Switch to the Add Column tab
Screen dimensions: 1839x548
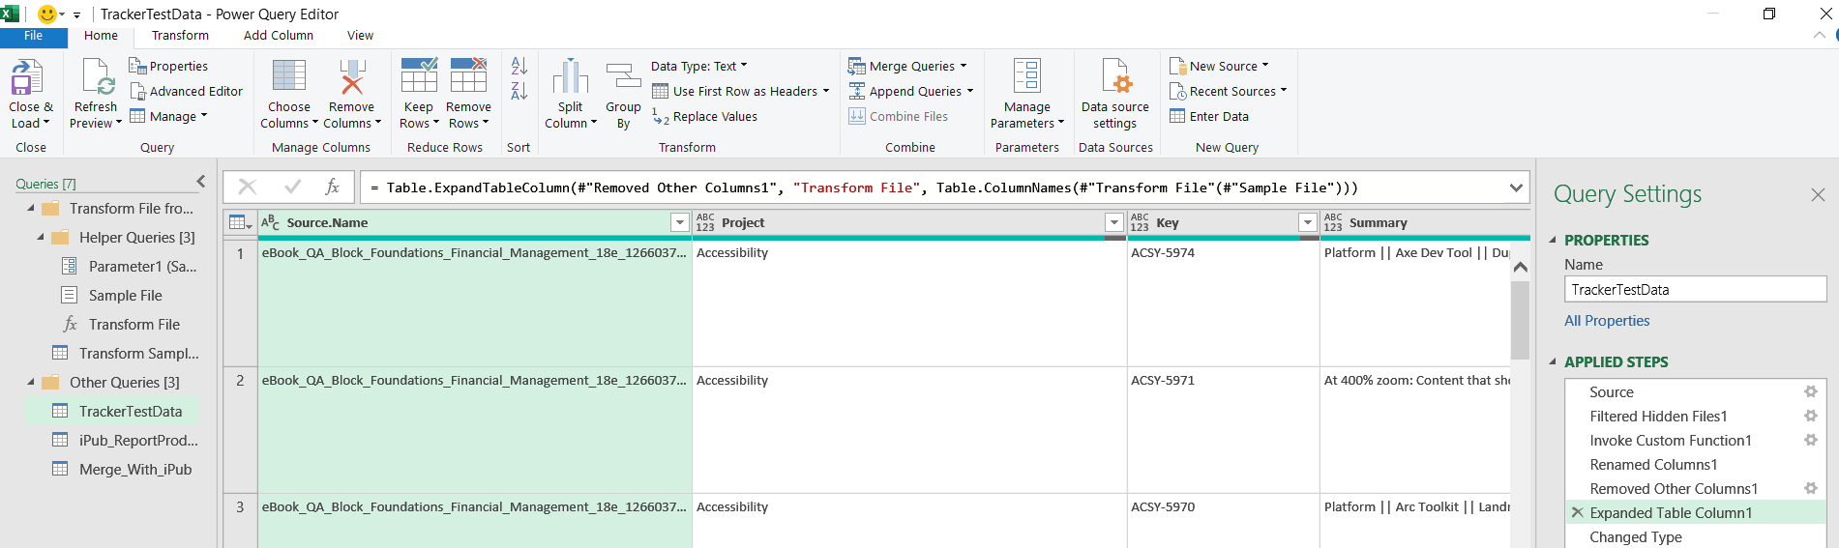tap(279, 36)
